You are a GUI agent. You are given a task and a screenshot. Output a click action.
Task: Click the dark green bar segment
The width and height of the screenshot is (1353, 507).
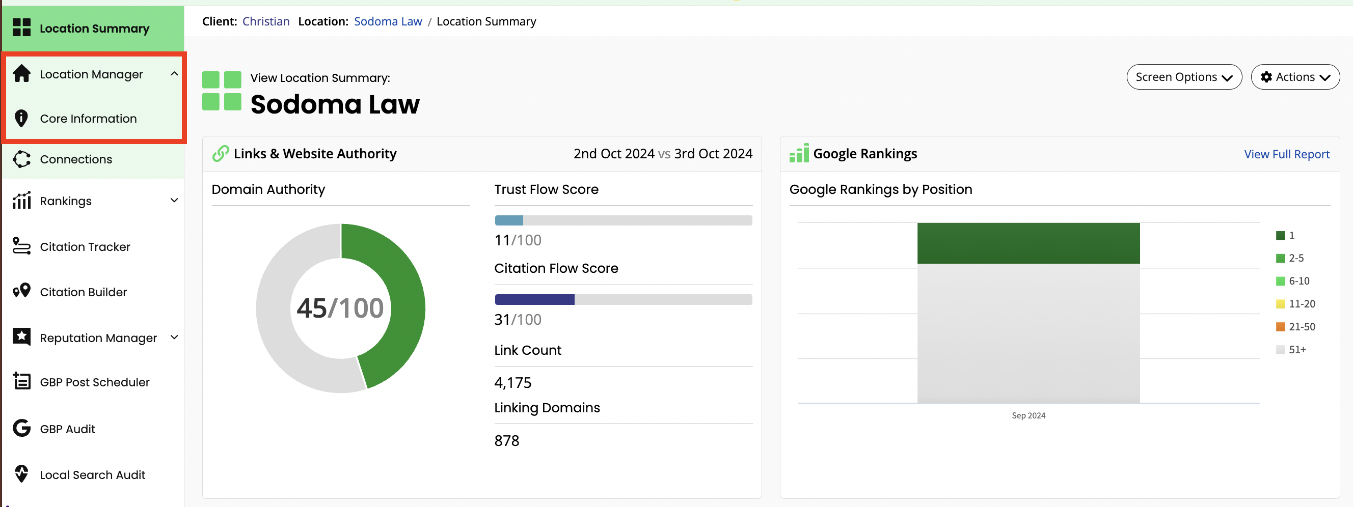click(x=1029, y=243)
